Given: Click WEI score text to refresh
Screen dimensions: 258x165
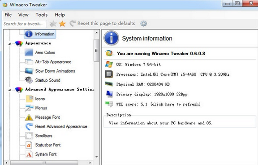Looking at the screenshot, I should pyautogui.click(x=158, y=104).
